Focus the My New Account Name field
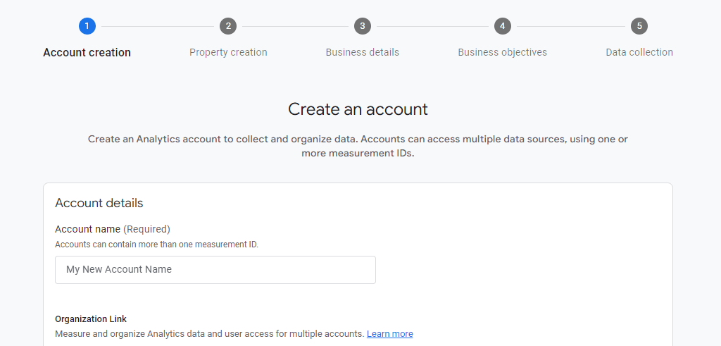 [215, 270]
